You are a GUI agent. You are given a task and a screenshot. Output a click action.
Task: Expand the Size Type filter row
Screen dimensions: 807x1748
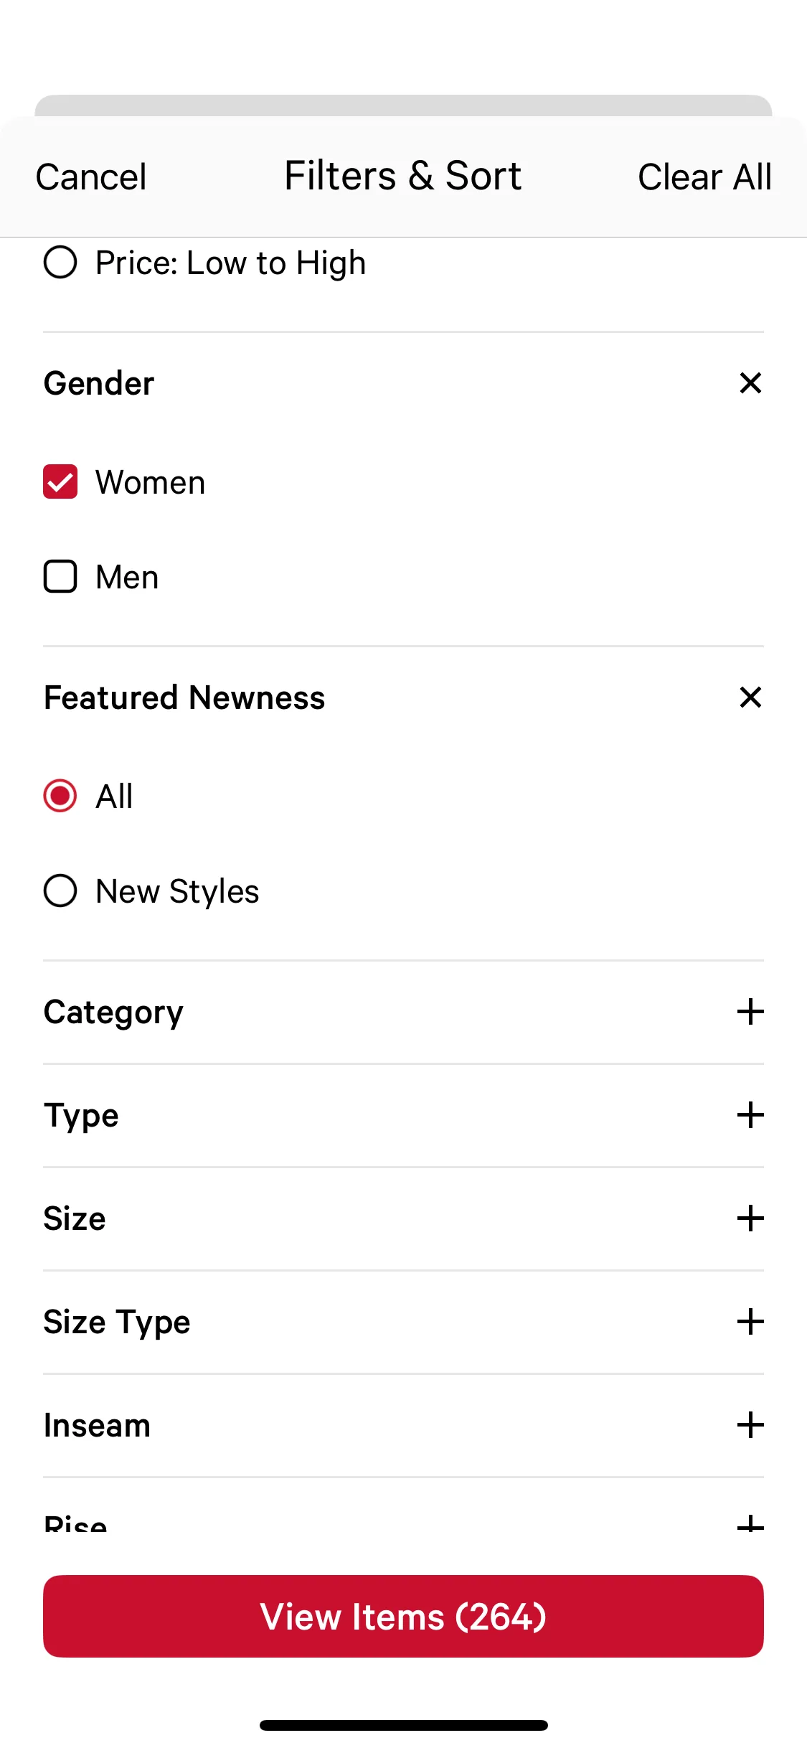[118, 1322]
